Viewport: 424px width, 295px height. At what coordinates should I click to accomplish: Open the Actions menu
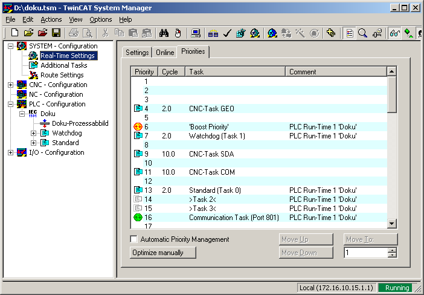(x=51, y=19)
